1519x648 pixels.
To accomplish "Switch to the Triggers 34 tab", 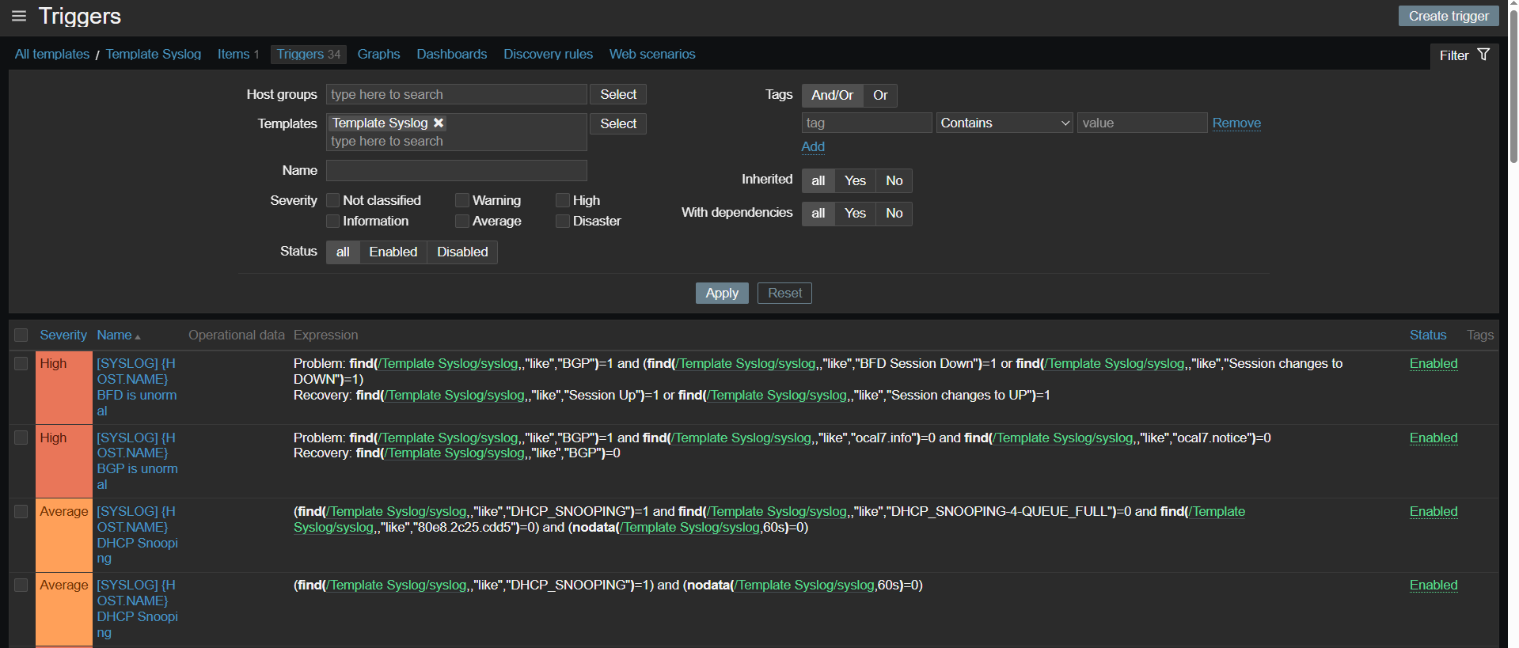I will (309, 54).
